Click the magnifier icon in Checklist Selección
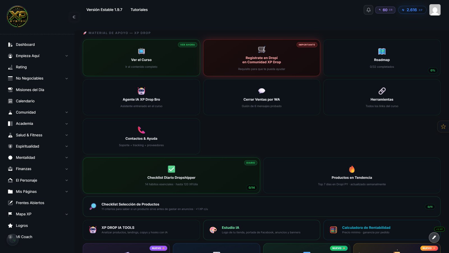 (x=93, y=207)
